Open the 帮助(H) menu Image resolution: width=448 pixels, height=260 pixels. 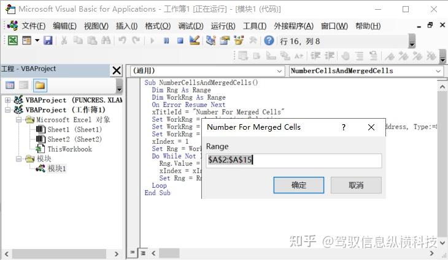(368, 26)
